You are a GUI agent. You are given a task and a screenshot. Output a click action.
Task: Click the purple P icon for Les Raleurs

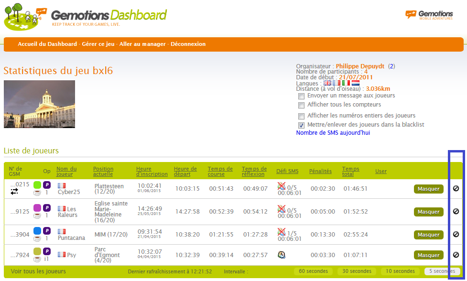pos(47,208)
